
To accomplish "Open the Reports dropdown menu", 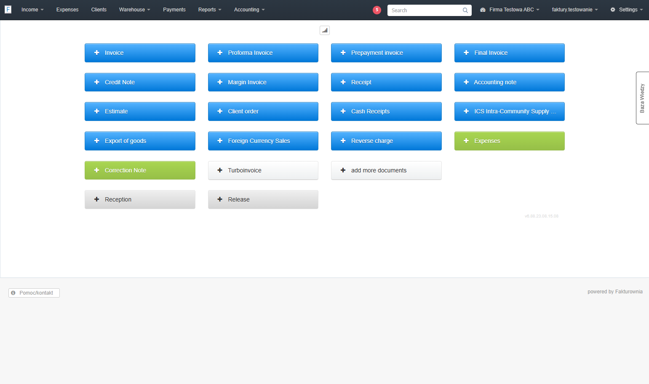I will [x=210, y=10].
